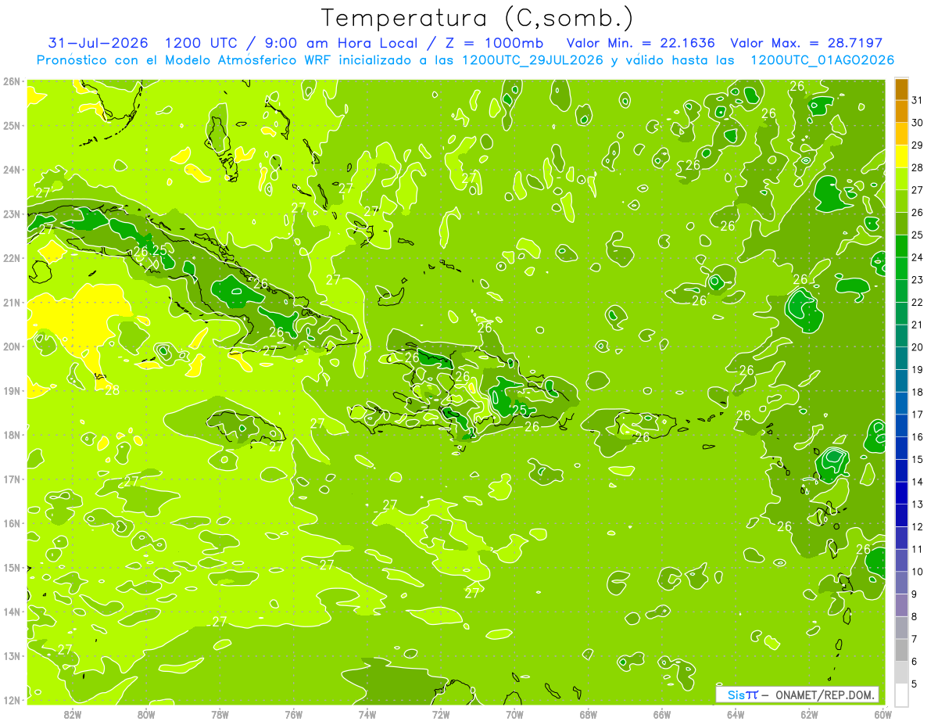Click the gold legend band between 29 and 30
This screenshot has height=725, width=938.
pos(901,135)
